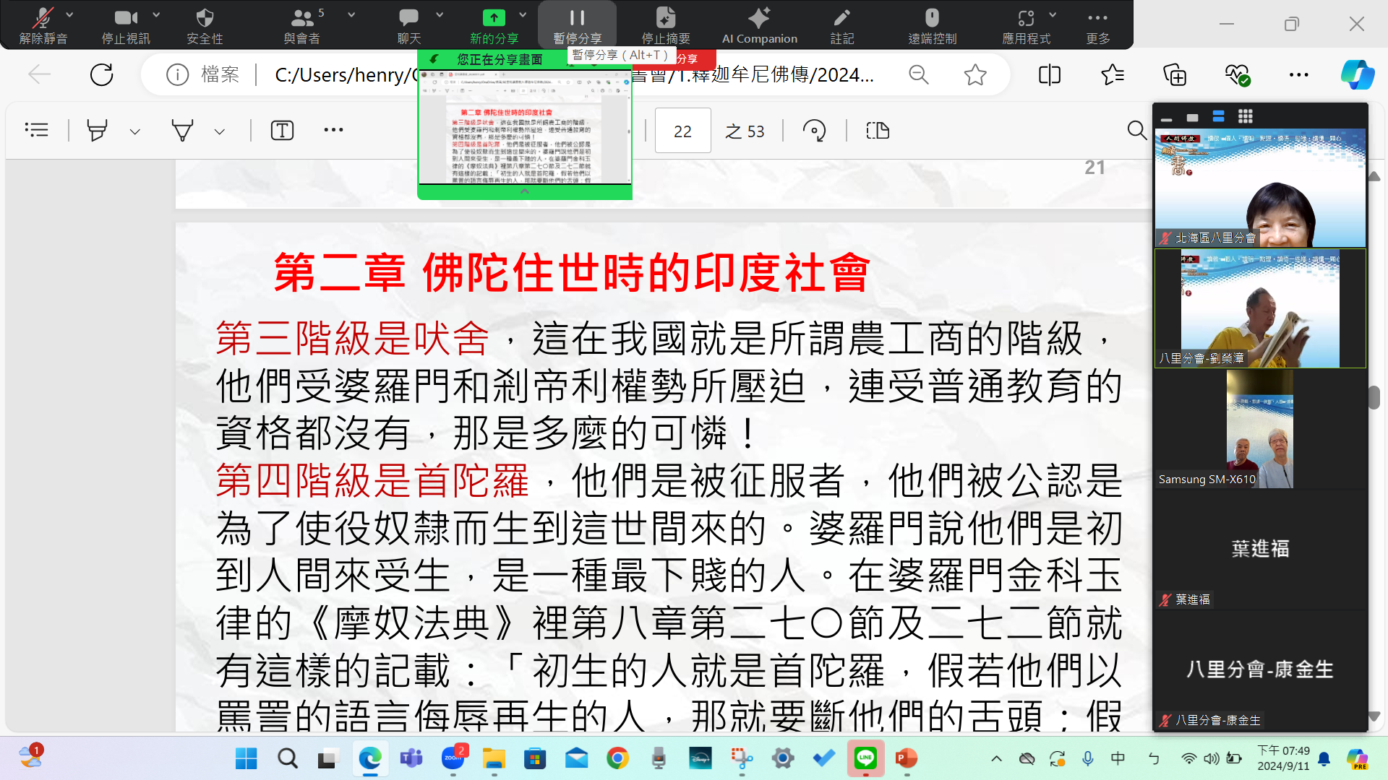This screenshot has height=780, width=1388.
Task: Click the rotate page icon in PDF toolbar
Action: tap(815, 131)
